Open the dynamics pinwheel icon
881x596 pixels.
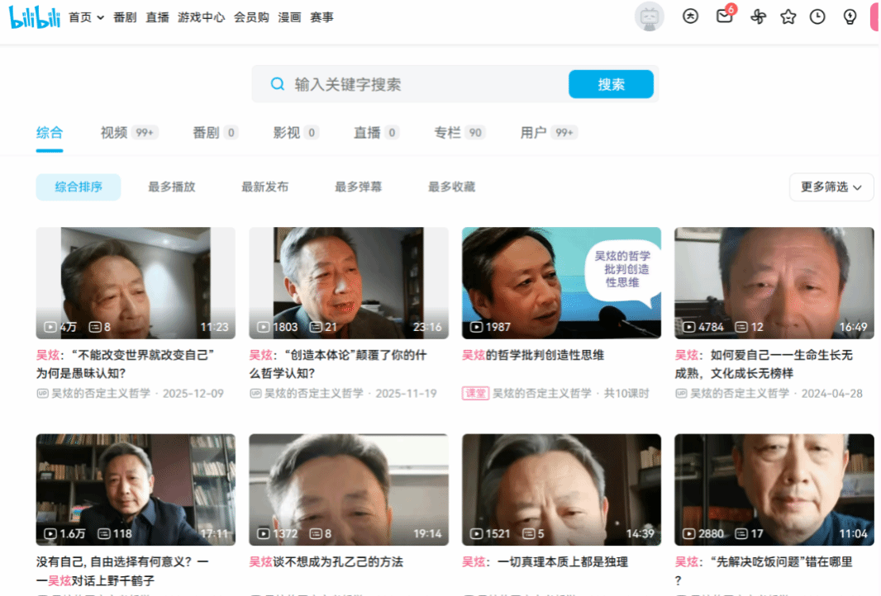pos(758,17)
